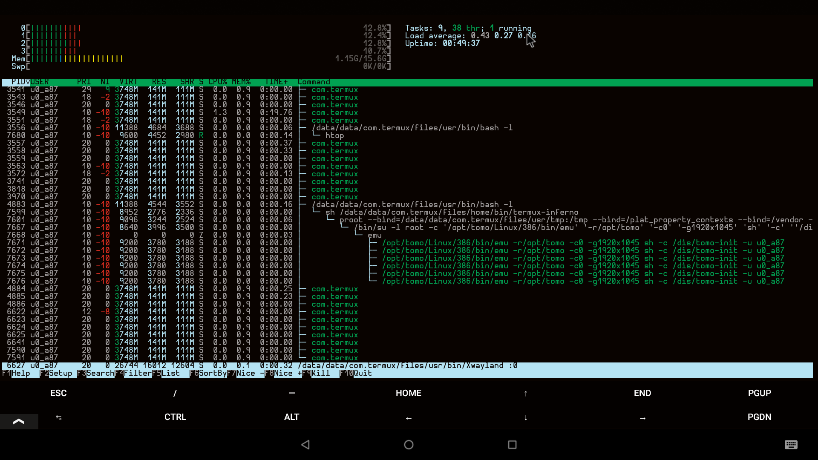Open htop Filter via F4
The image size is (818, 460).
[133, 373]
